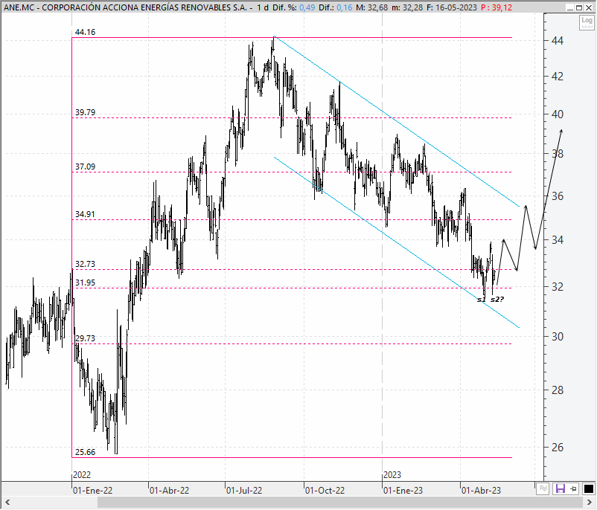The width and height of the screenshot is (597, 510).
Task: Click the '37.09' level label
Action: 85,167
